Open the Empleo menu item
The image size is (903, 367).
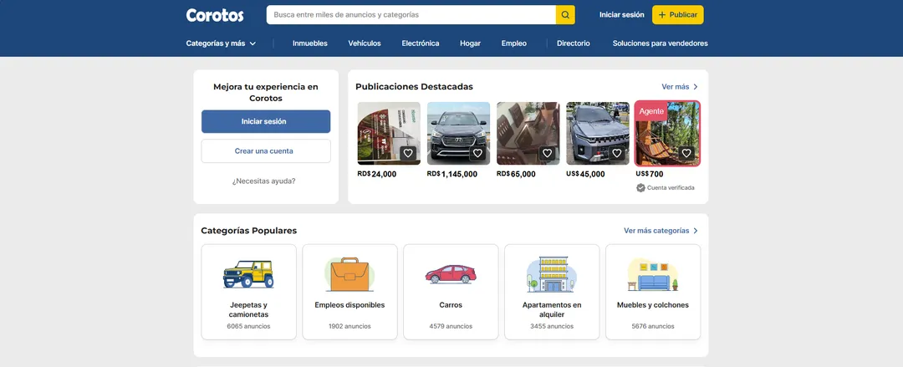513,43
